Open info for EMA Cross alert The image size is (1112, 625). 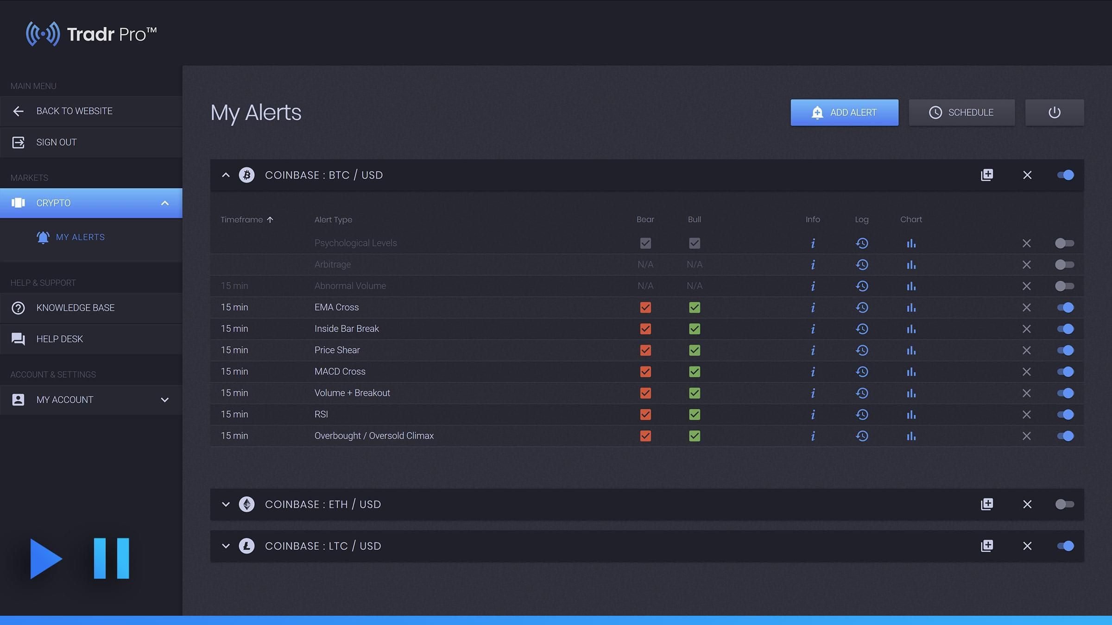(x=813, y=307)
